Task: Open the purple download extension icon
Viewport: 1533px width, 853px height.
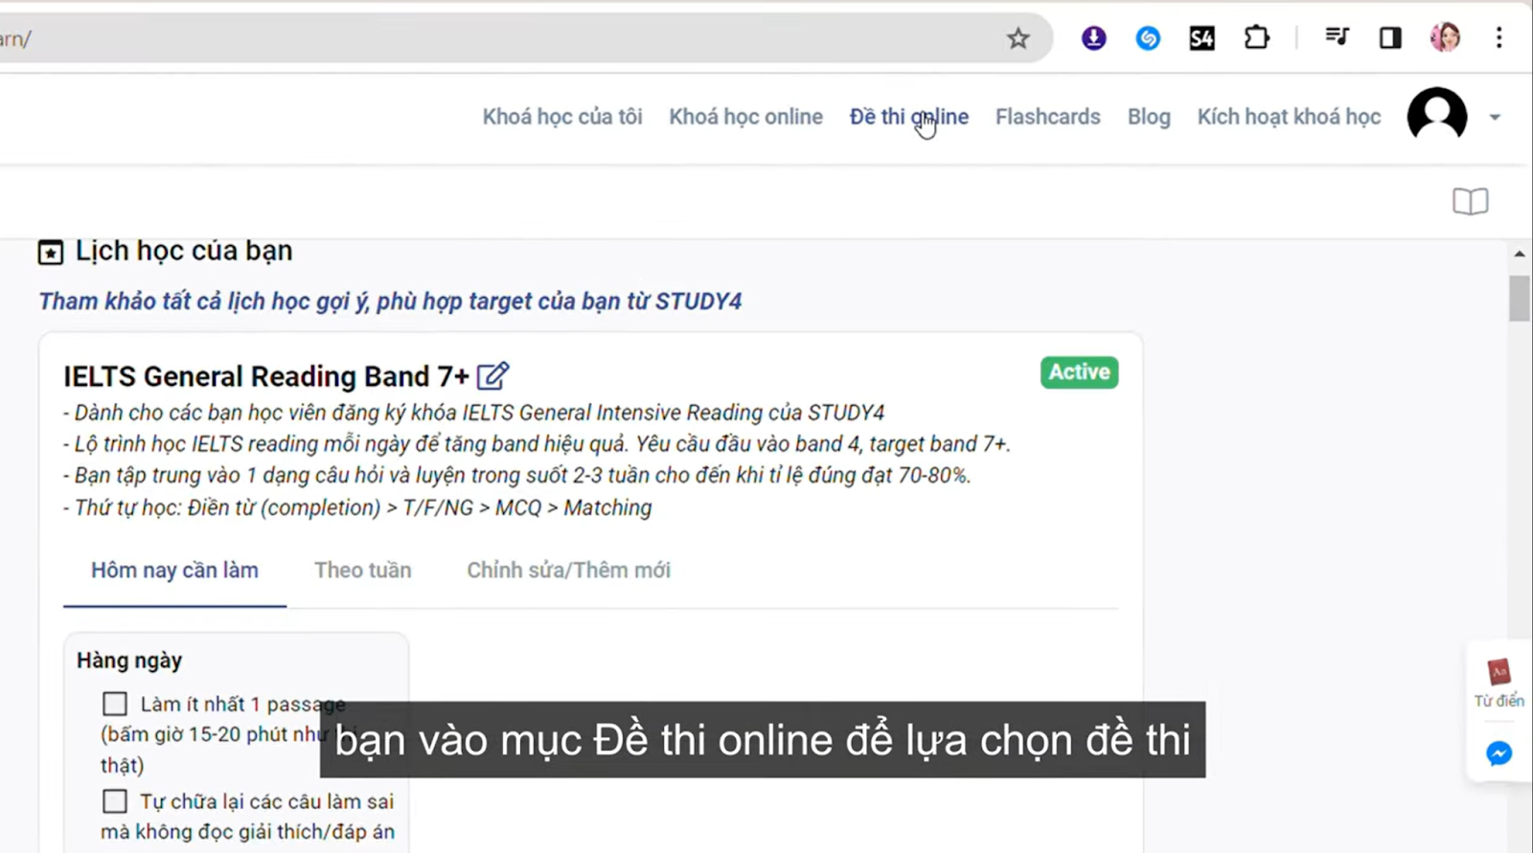Action: [1093, 38]
